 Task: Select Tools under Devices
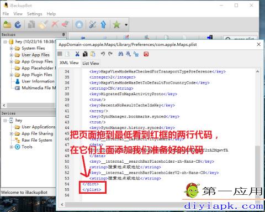[27, 147]
